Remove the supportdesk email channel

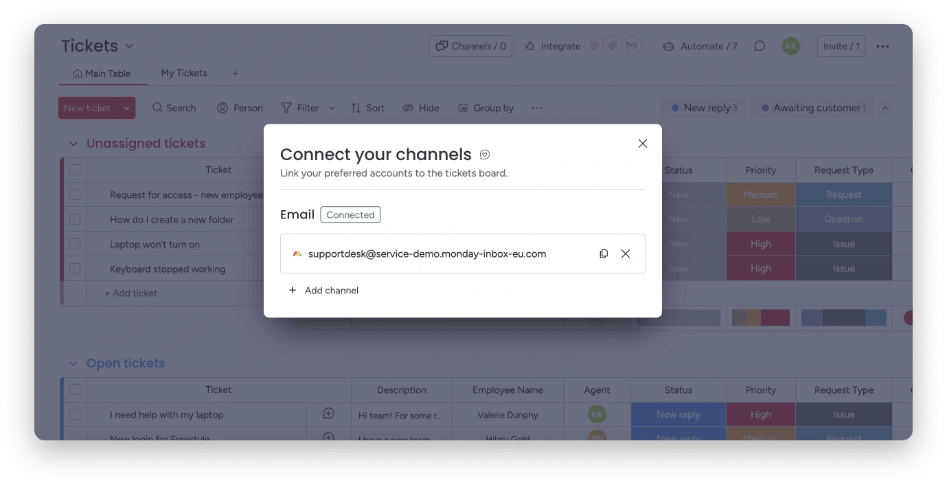click(626, 253)
